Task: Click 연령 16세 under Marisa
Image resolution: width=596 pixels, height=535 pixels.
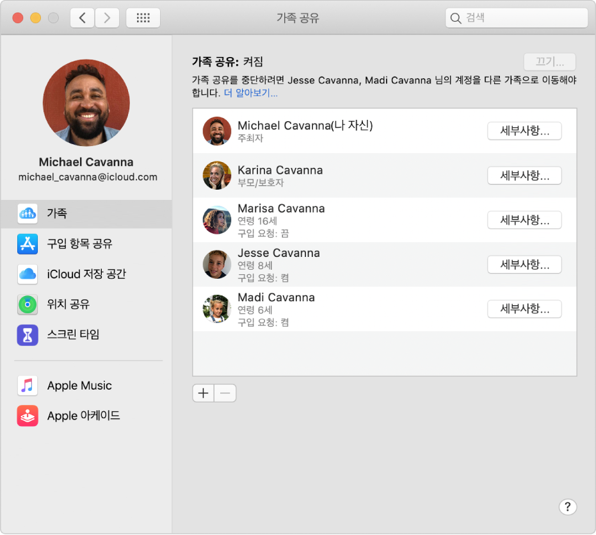Action: click(257, 221)
